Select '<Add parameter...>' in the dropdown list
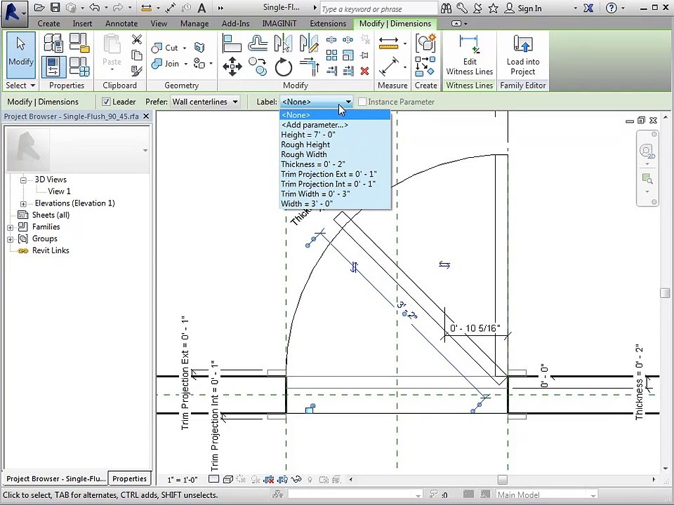The width and height of the screenshot is (674, 505). tap(314, 125)
